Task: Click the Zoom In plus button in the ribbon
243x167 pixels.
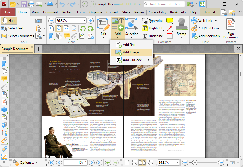Action: [91, 21]
